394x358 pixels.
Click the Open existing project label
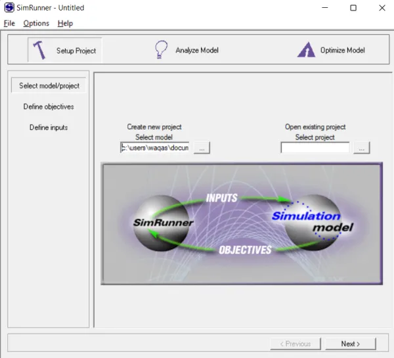click(x=315, y=127)
